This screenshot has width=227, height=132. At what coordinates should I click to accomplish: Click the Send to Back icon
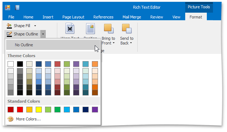127,29
